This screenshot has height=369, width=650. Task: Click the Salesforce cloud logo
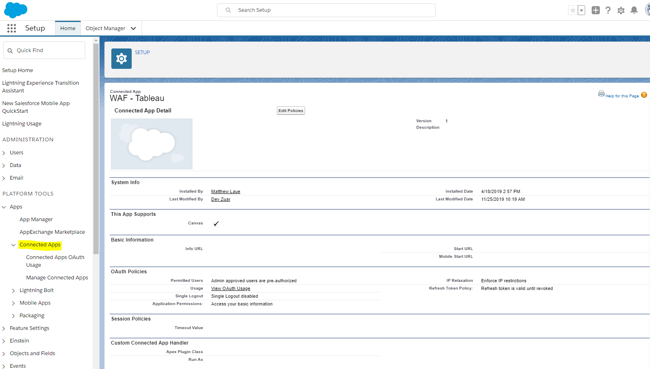pyautogui.click(x=15, y=10)
